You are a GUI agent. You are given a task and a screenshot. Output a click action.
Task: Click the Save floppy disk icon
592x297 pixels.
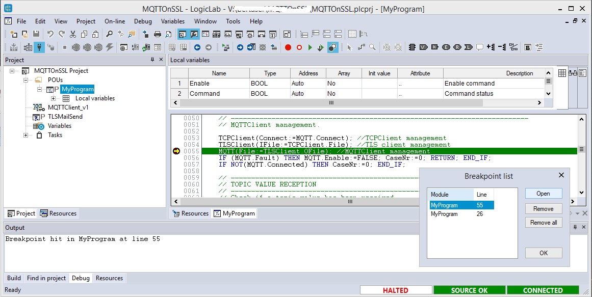(x=36, y=34)
